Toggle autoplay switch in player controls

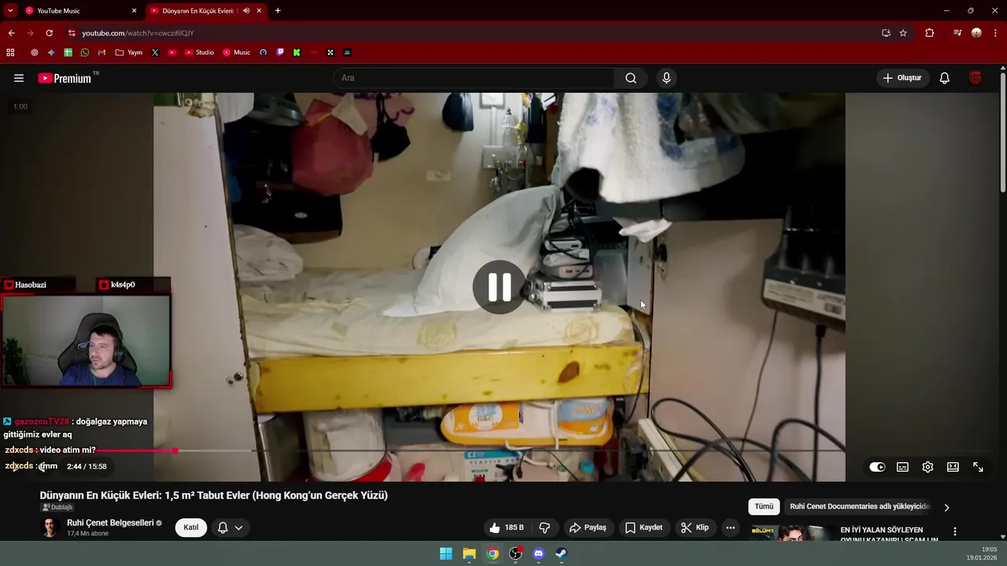[x=877, y=467]
